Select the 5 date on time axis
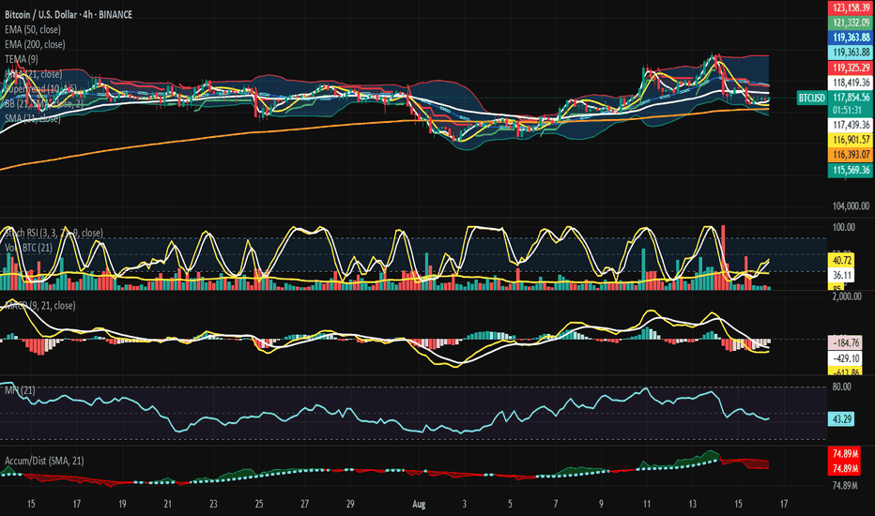This screenshot has height=516, width=875. pyautogui.click(x=510, y=504)
